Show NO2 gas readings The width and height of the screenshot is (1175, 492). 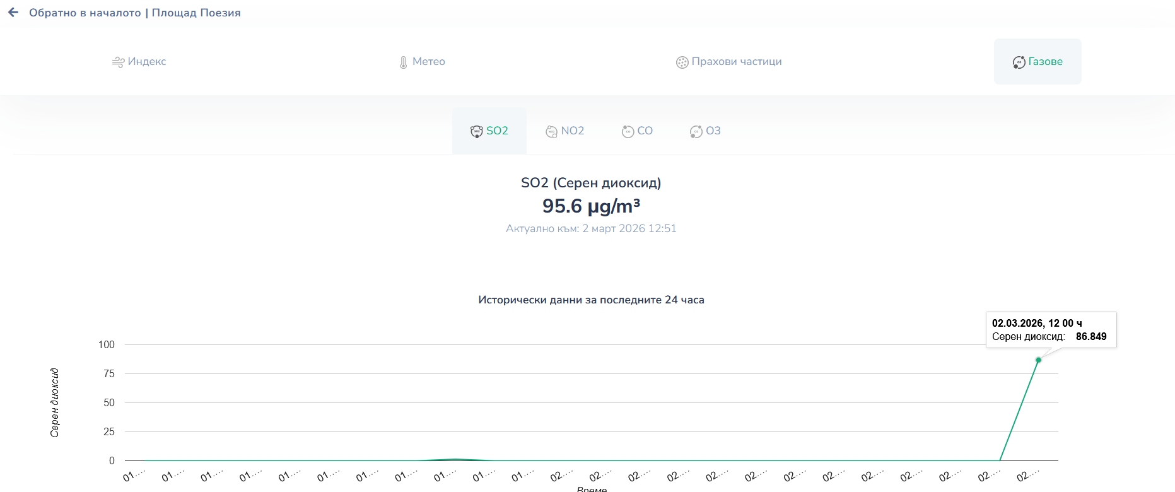(x=572, y=131)
